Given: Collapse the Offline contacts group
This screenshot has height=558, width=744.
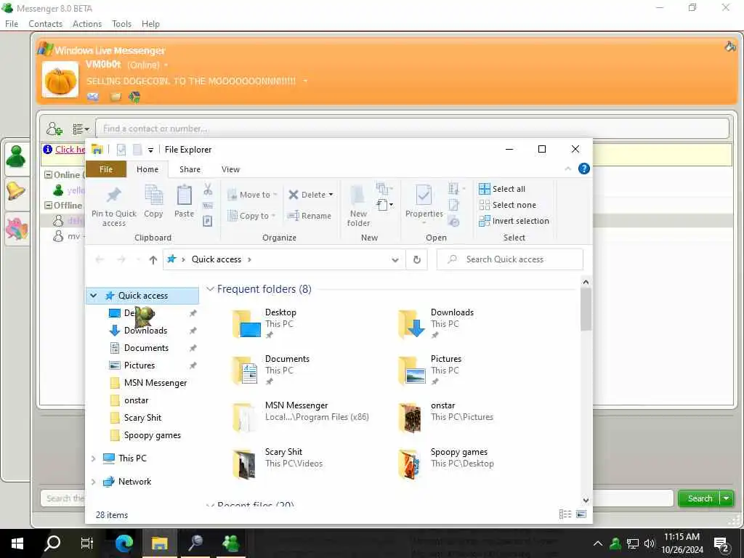Looking at the screenshot, I should pyautogui.click(x=48, y=206).
